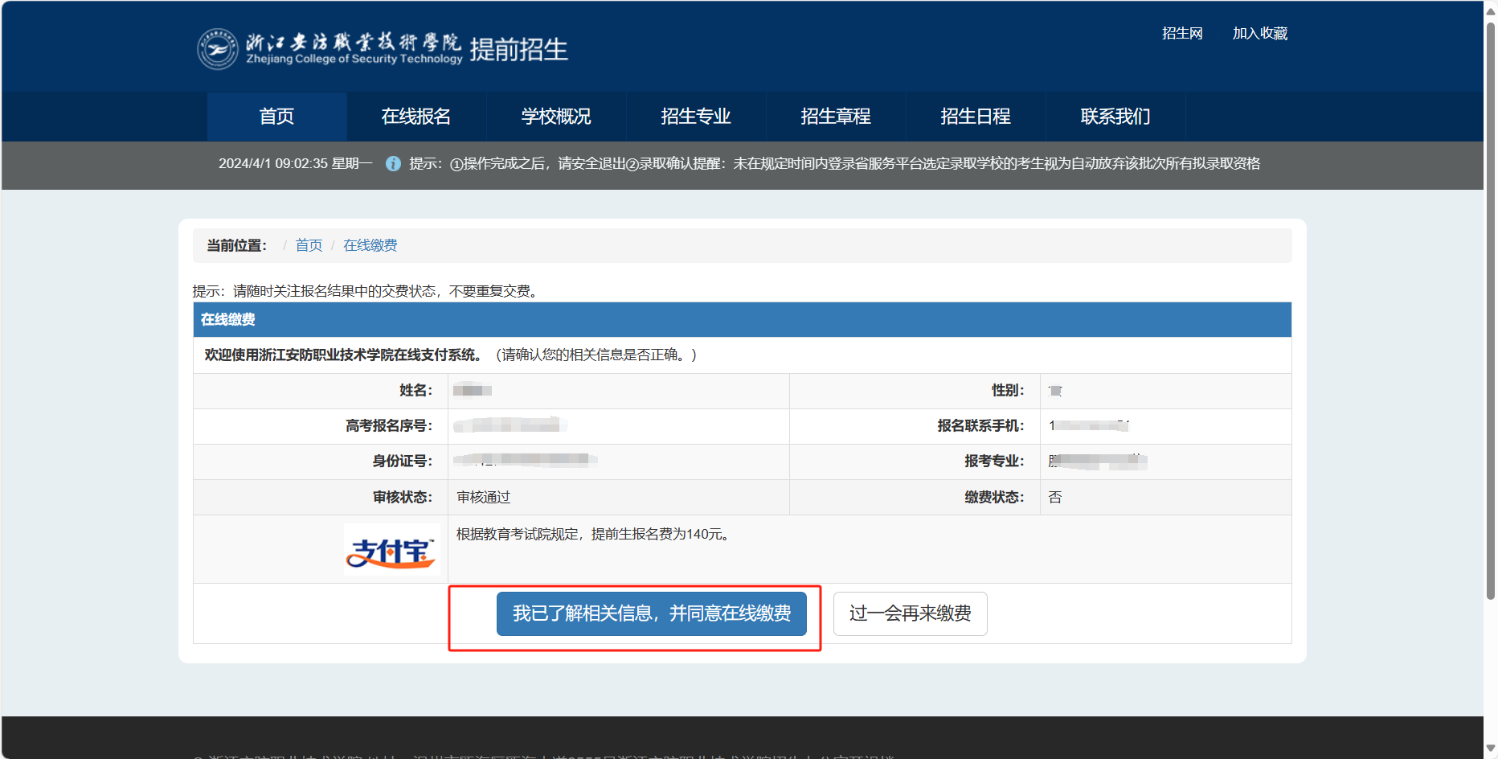The height and width of the screenshot is (759, 1498).
Task: Click the blue info tip icon
Action: [x=393, y=164]
